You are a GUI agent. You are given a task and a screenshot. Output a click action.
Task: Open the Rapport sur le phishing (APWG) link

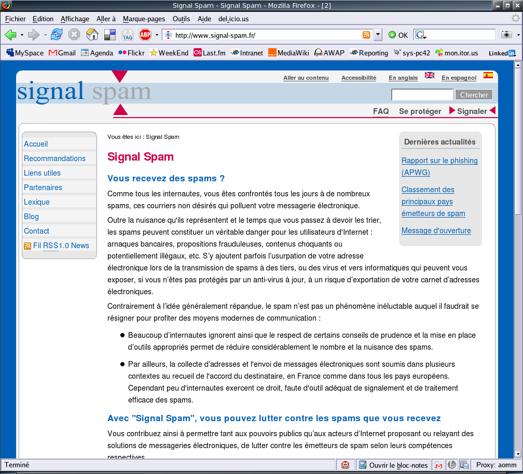(x=439, y=167)
